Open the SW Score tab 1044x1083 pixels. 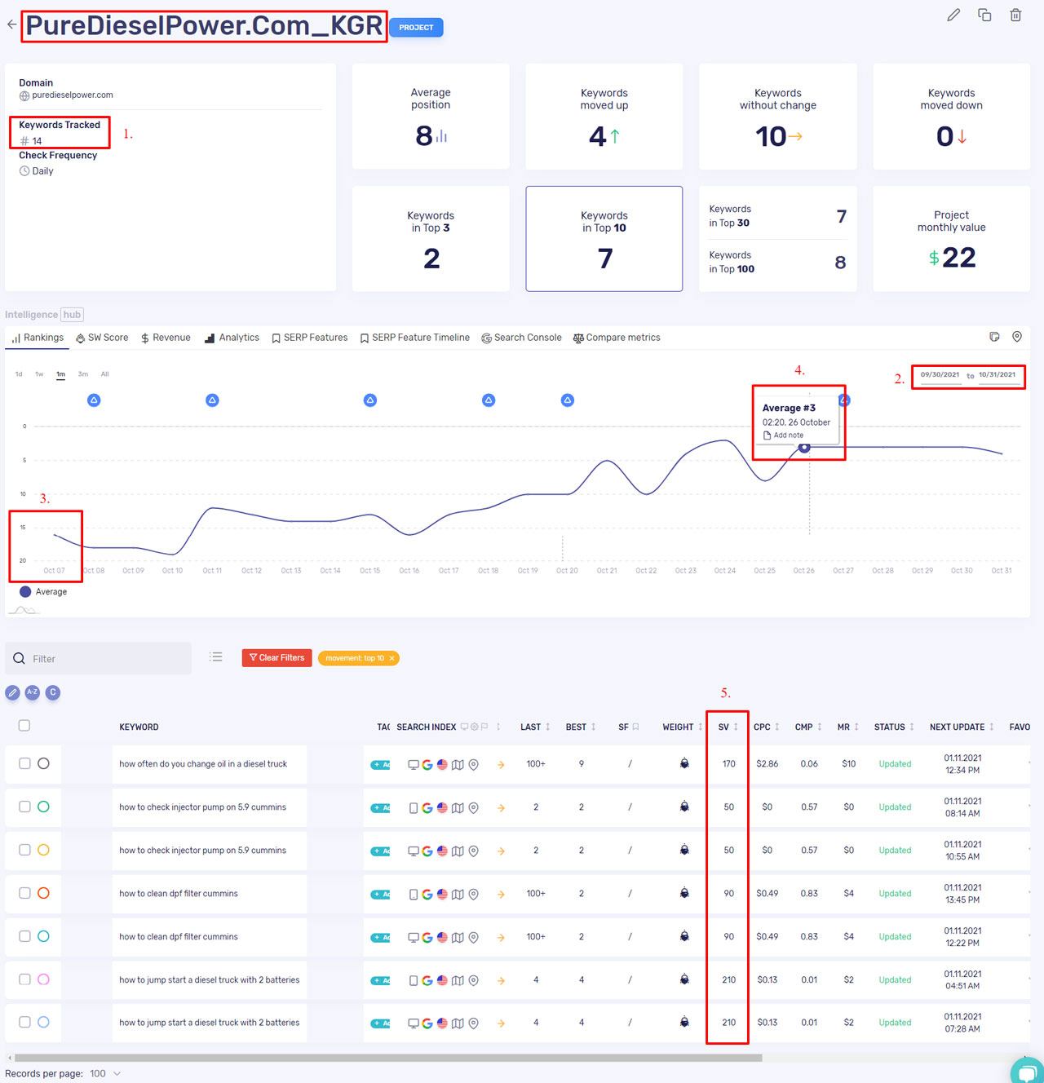[x=102, y=338]
